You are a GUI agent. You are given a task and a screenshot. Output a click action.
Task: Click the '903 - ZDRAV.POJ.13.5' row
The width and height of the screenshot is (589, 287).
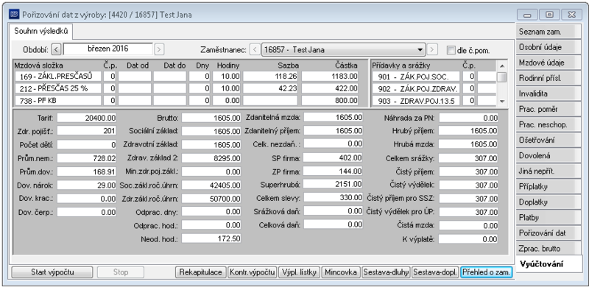click(416, 101)
